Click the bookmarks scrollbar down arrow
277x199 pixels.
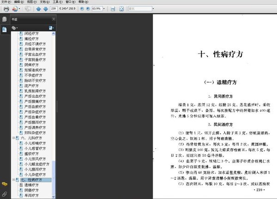pyautogui.click(x=54, y=197)
